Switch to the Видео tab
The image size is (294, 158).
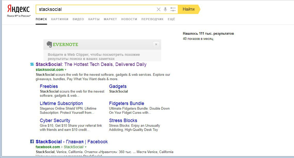point(78,19)
